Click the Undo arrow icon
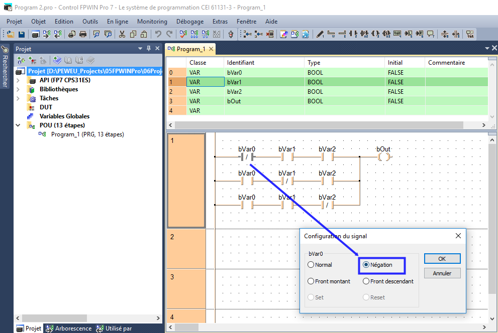Viewport: 498px width, 333px height. tap(158, 34)
